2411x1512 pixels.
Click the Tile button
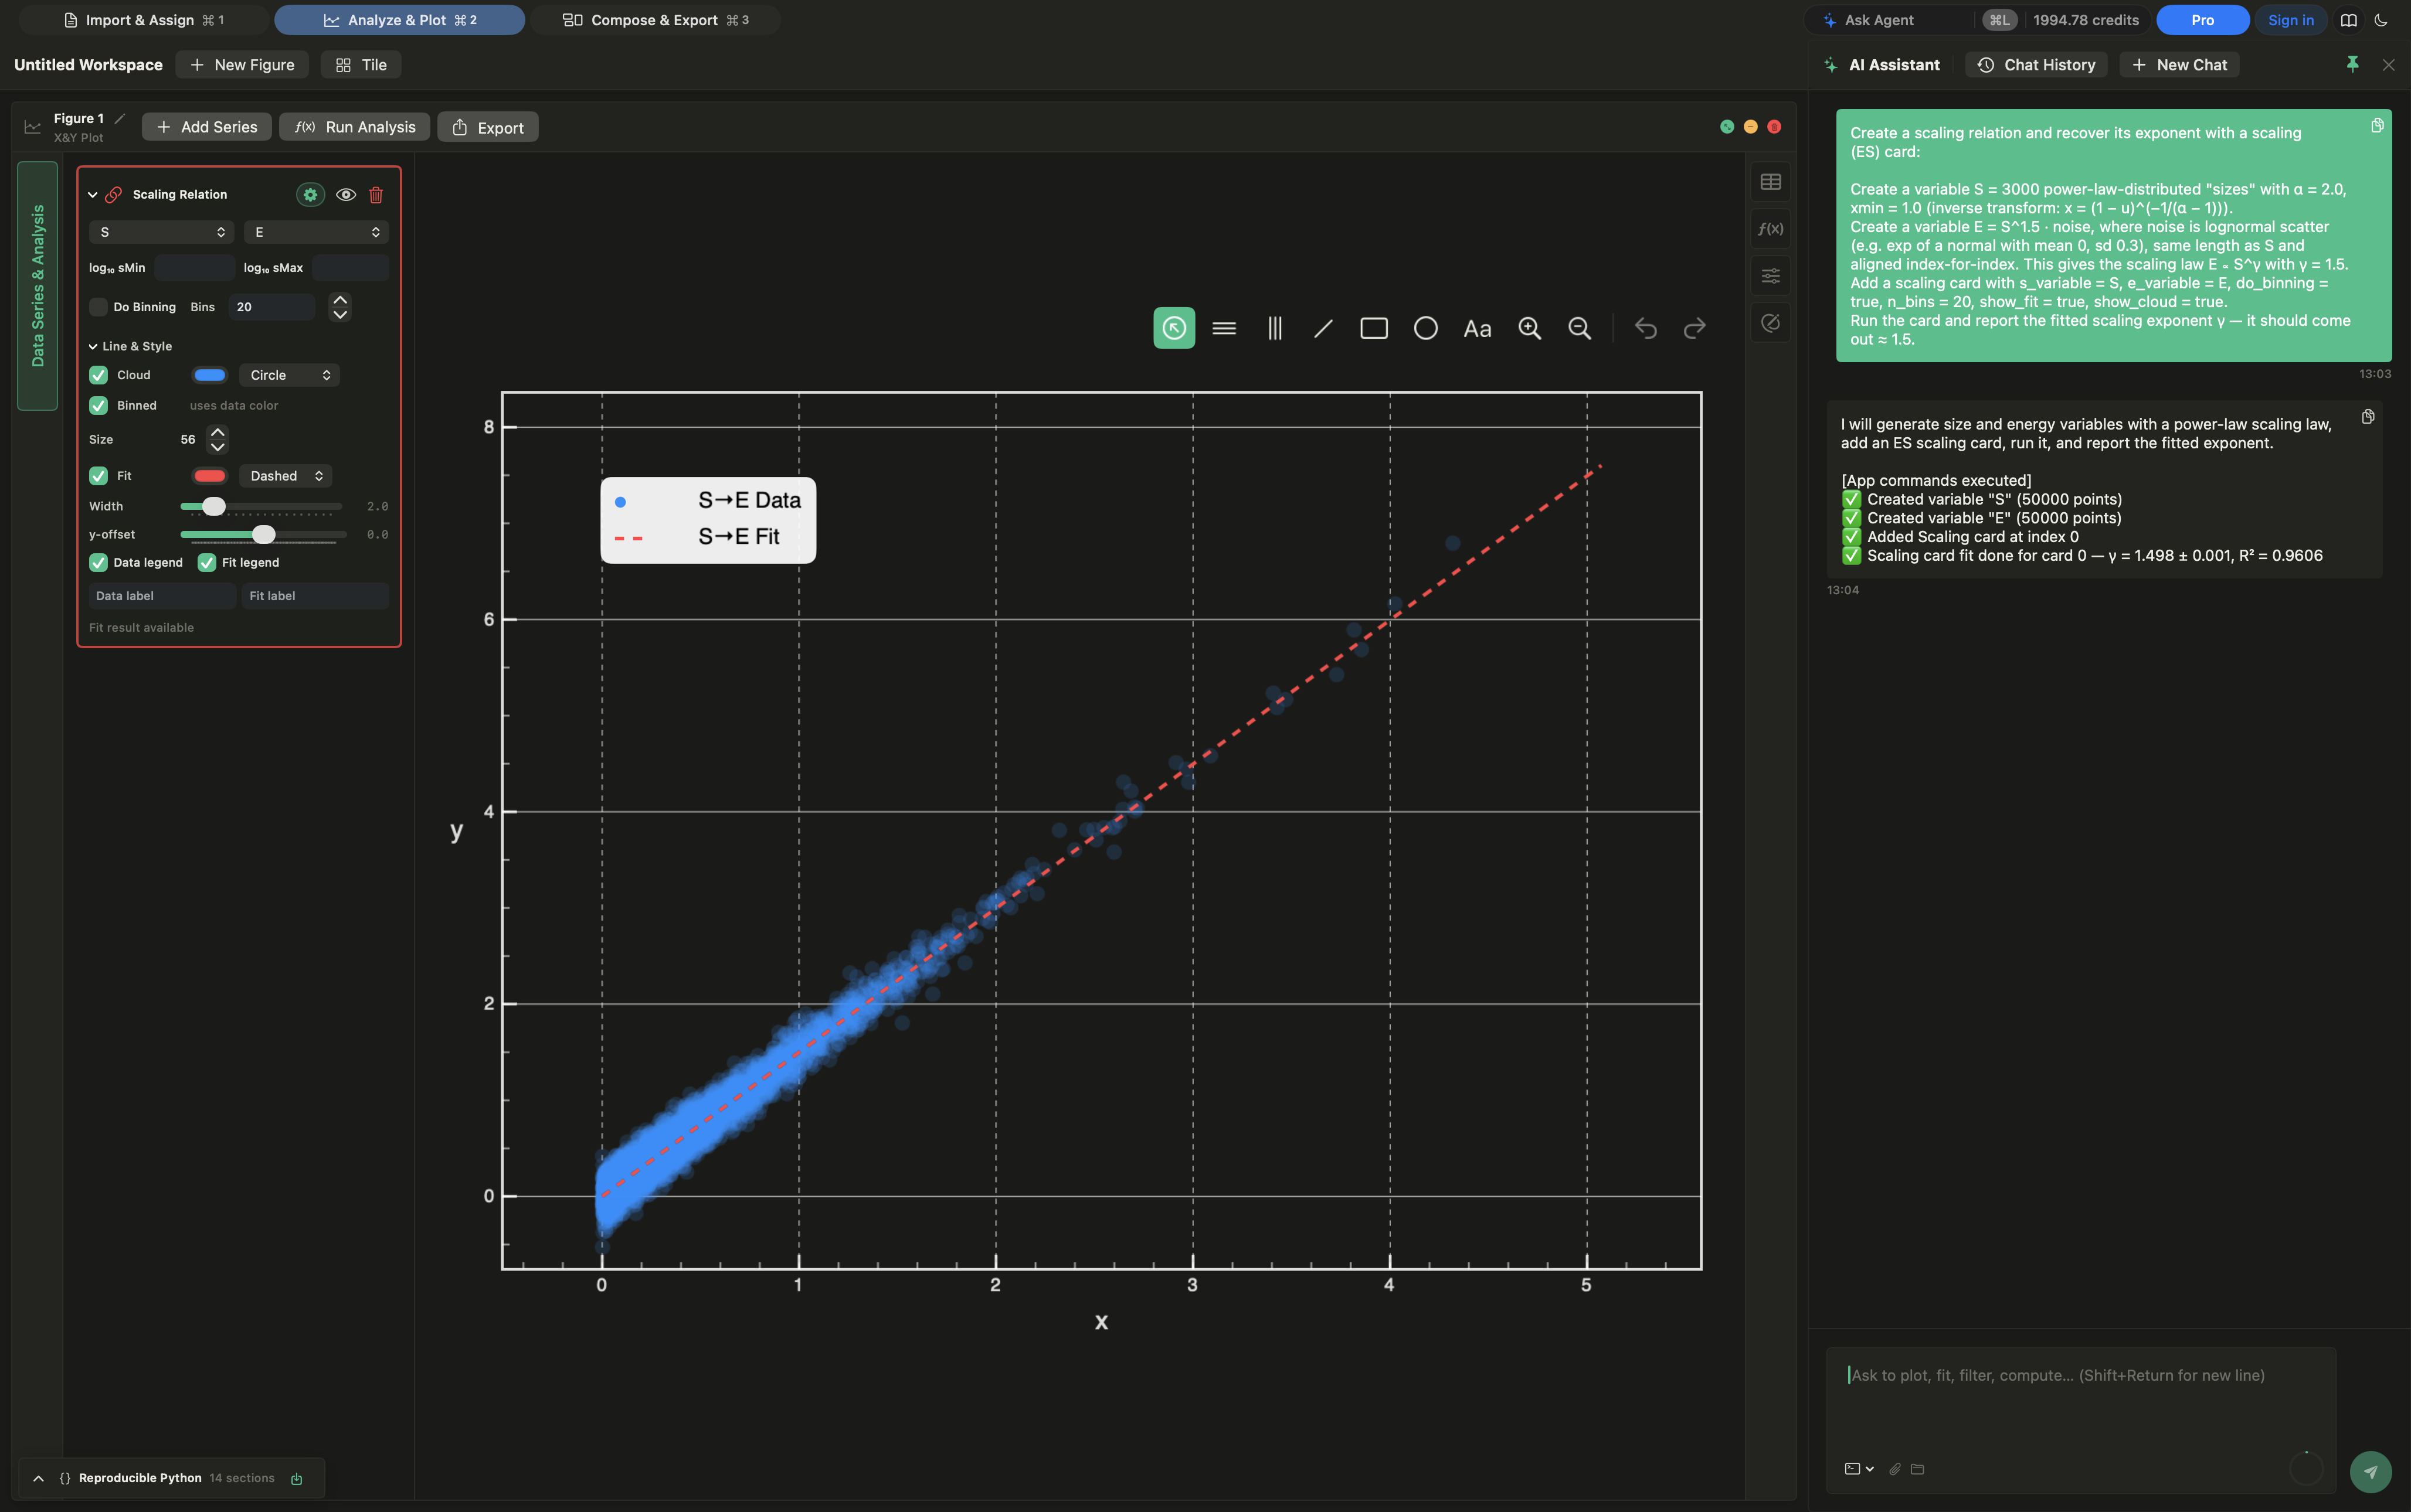click(361, 64)
